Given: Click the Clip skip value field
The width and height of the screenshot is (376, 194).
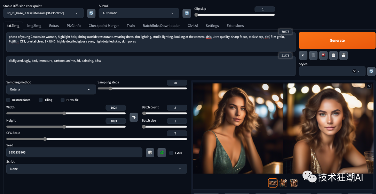Looking at the screenshot, I should pos(265,9).
